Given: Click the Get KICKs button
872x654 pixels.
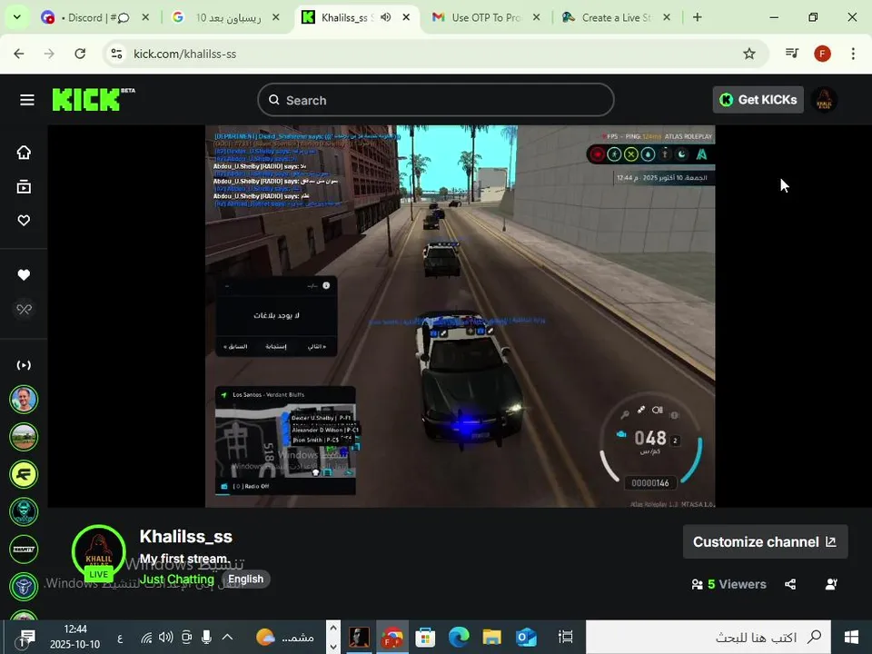Looking at the screenshot, I should 758,100.
